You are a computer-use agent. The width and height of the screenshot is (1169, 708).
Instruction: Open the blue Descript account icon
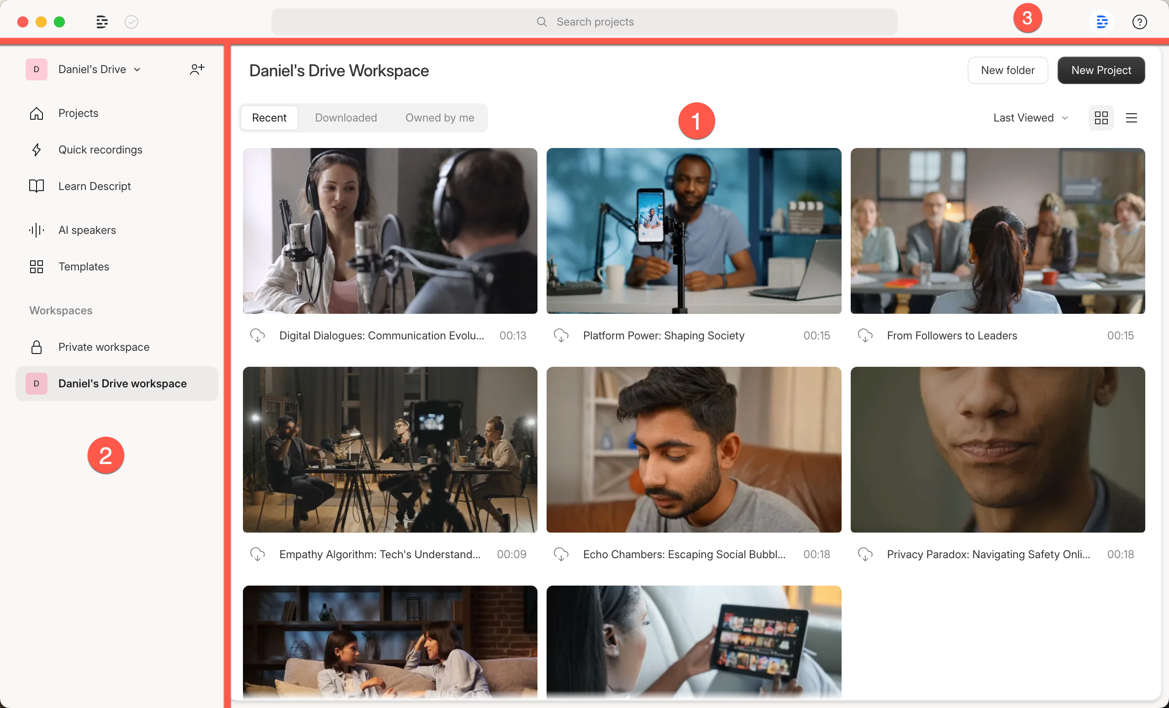[x=1101, y=22]
